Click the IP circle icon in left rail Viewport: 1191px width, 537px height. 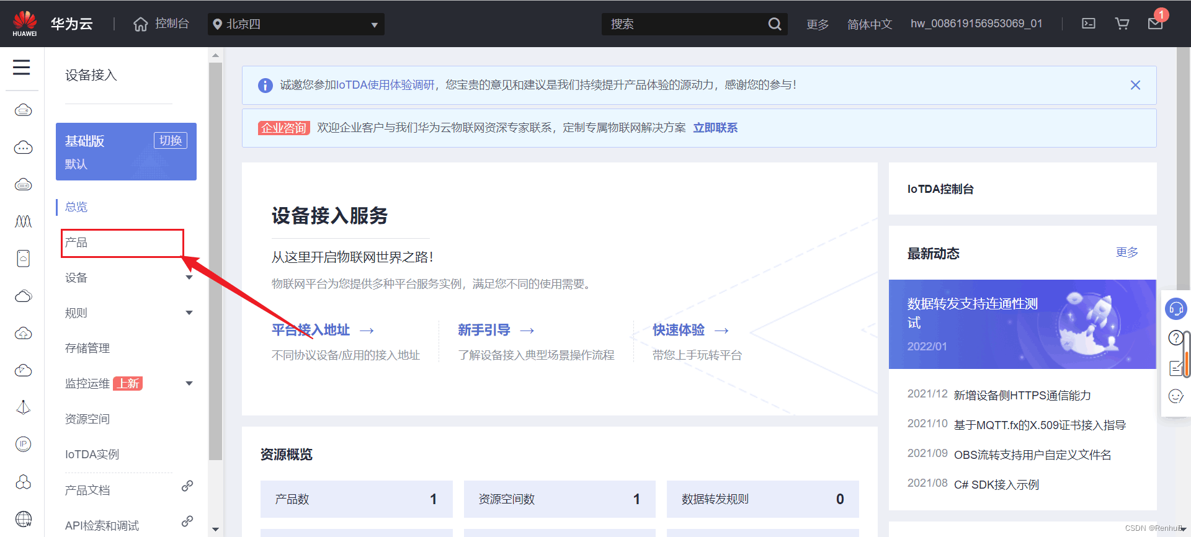click(23, 444)
